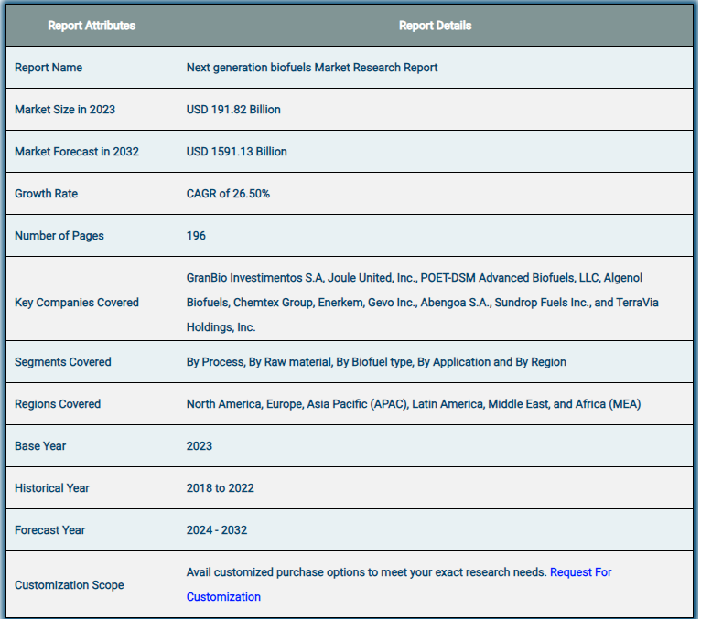This screenshot has height=619, width=701.
Task: Select the By Process, By Raw material segments text
Action: tap(376, 362)
